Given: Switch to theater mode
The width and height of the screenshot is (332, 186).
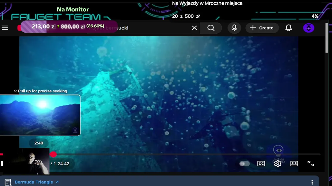Looking at the screenshot, I should [x=294, y=164].
